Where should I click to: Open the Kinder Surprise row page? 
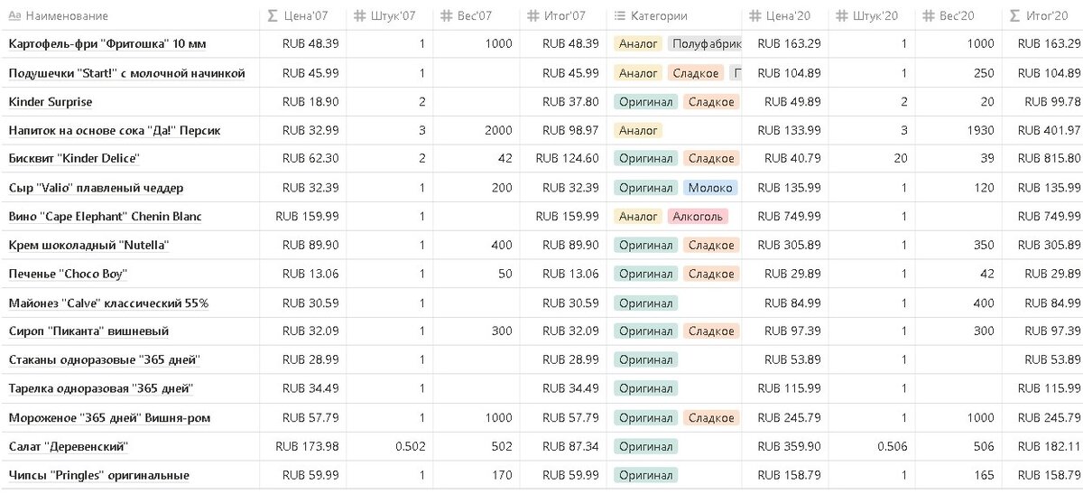51,102
